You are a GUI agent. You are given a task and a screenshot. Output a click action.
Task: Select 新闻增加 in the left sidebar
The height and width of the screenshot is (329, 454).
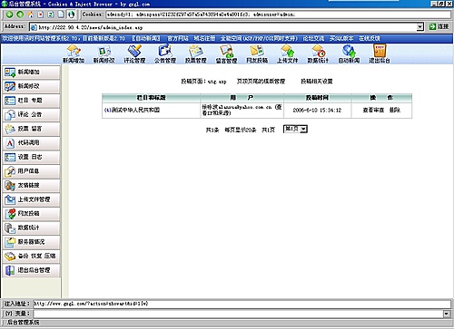(x=32, y=72)
